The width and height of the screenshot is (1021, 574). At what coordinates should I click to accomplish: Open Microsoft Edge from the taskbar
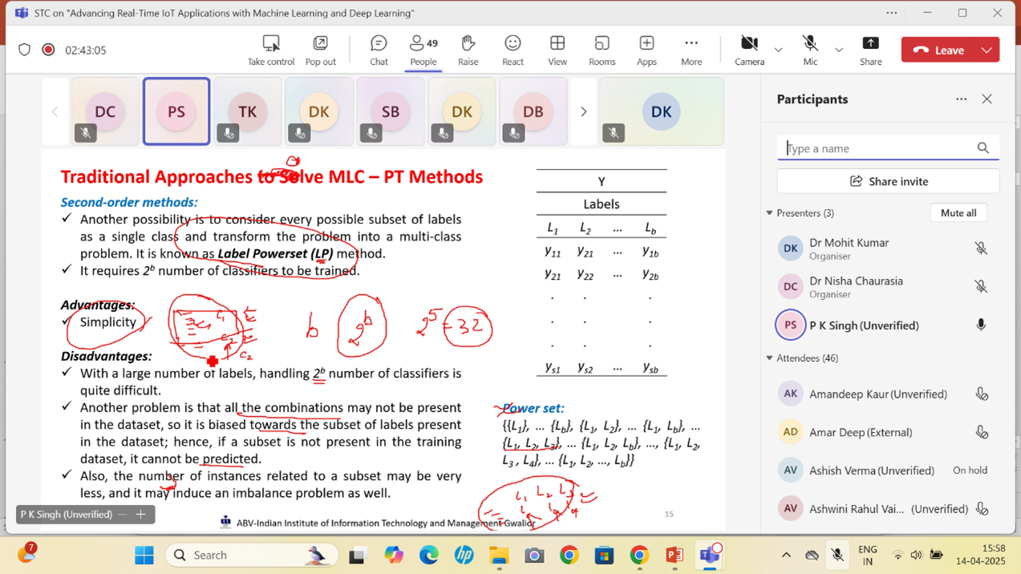pos(428,555)
